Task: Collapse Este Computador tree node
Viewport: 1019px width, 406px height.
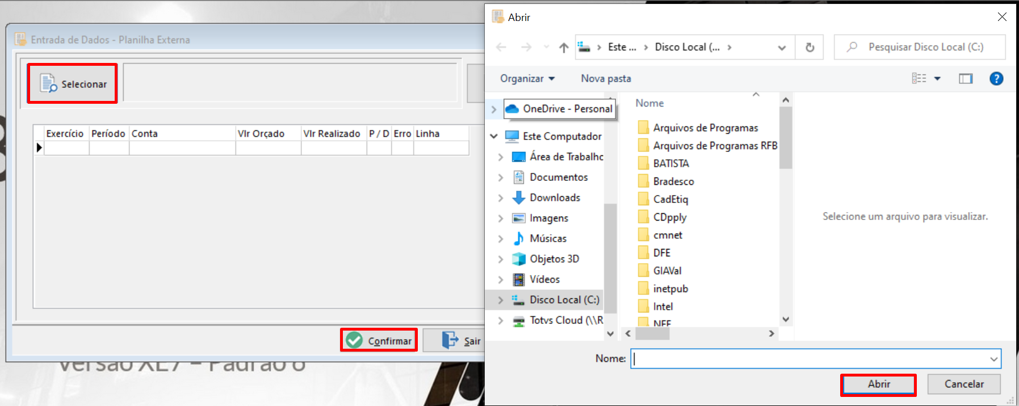Action: tap(494, 136)
